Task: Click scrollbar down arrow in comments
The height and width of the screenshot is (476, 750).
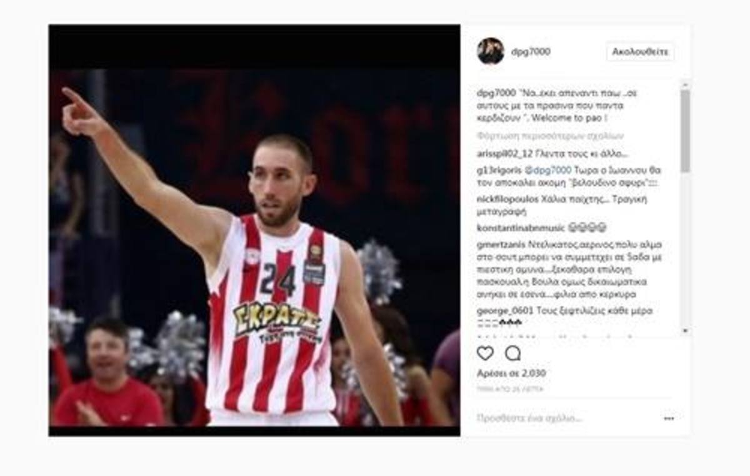Action: pyautogui.click(x=685, y=331)
